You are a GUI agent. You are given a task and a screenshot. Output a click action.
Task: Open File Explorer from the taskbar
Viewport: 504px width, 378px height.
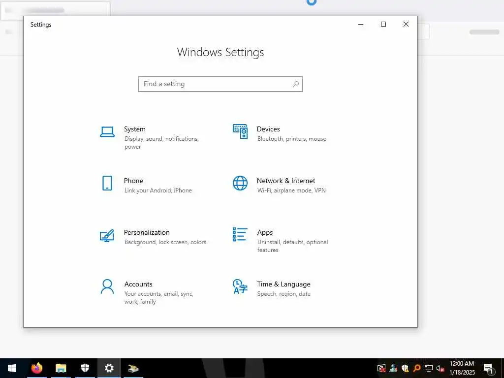click(61, 368)
